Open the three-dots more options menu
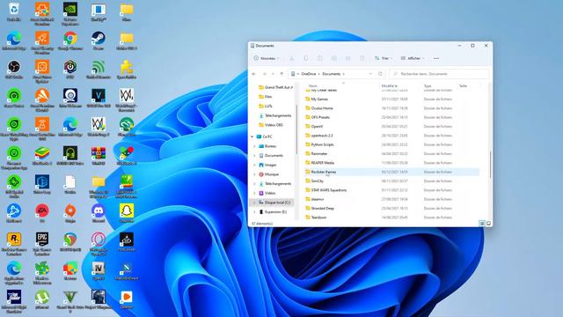Viewport: 563px width, 317px height. point(436,58)
